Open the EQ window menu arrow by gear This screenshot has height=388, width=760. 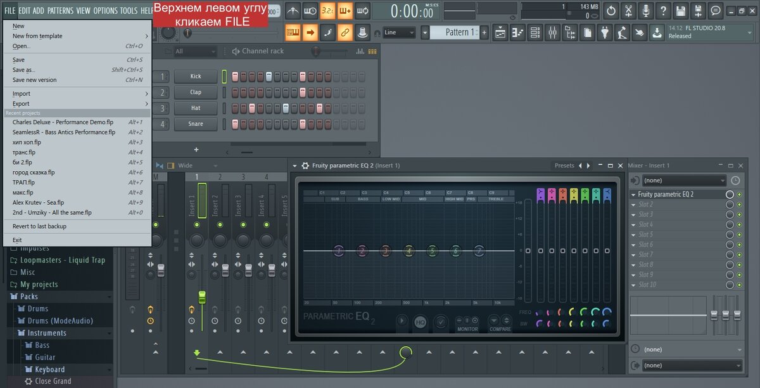pos(294,165)
